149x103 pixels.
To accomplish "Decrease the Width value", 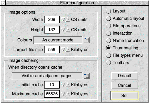I will tap(63, 20).
